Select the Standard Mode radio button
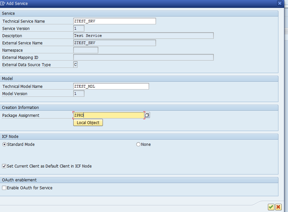The width and height of the screenshot is (288, 212). [x=4, y=145]
